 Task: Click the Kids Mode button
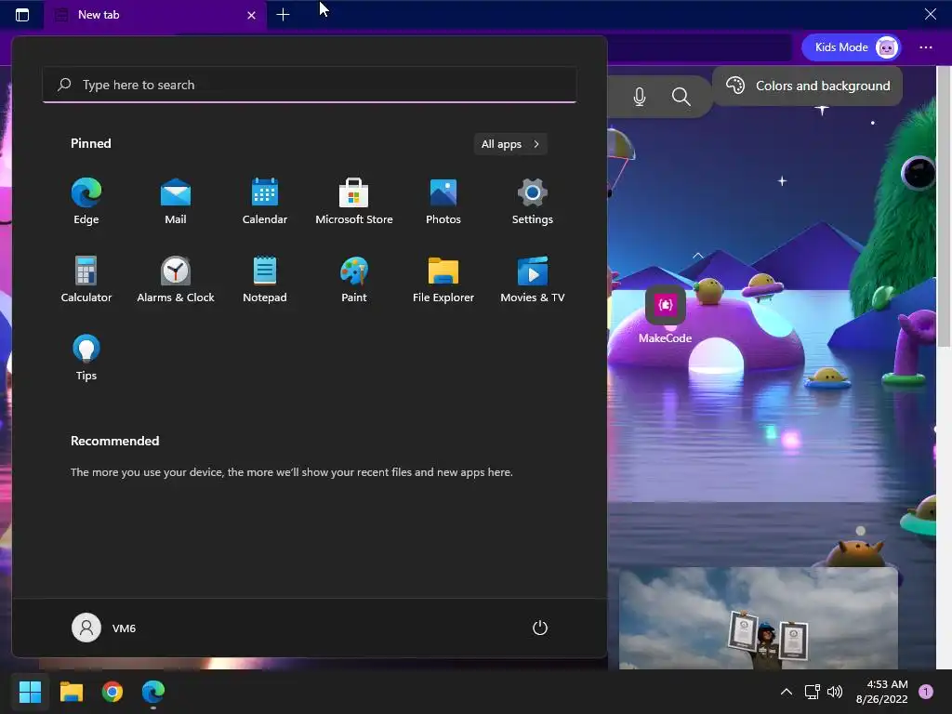tap(852, 47)
